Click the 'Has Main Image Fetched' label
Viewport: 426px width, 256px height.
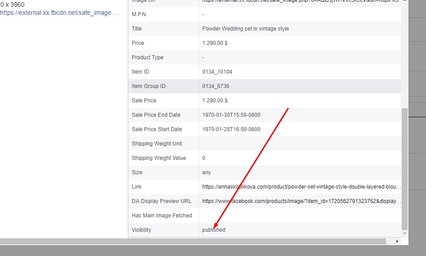point(162,216)
